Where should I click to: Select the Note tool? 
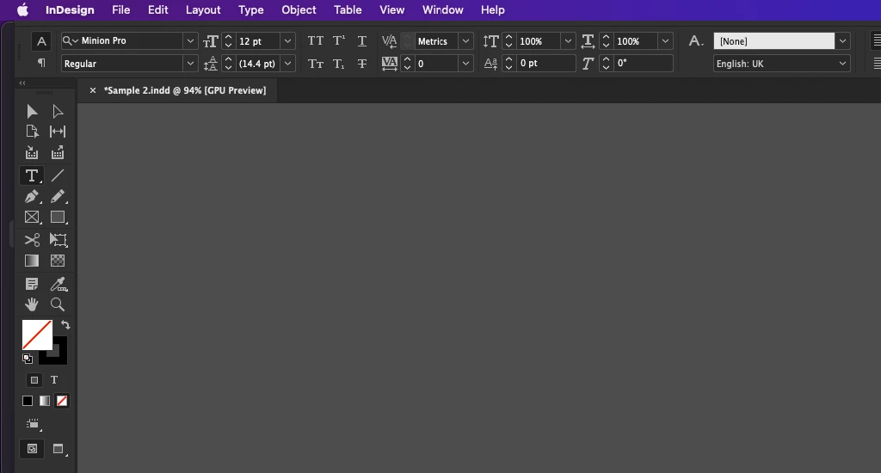click(32, 285)
